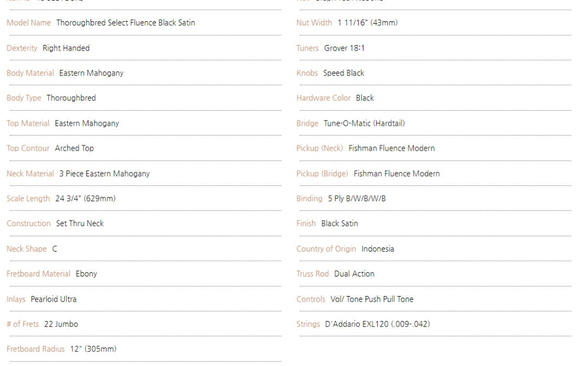This screenshot has height=366, width=586.
Task: Click the 'Hardware Color' label
Action: (323, 98)
